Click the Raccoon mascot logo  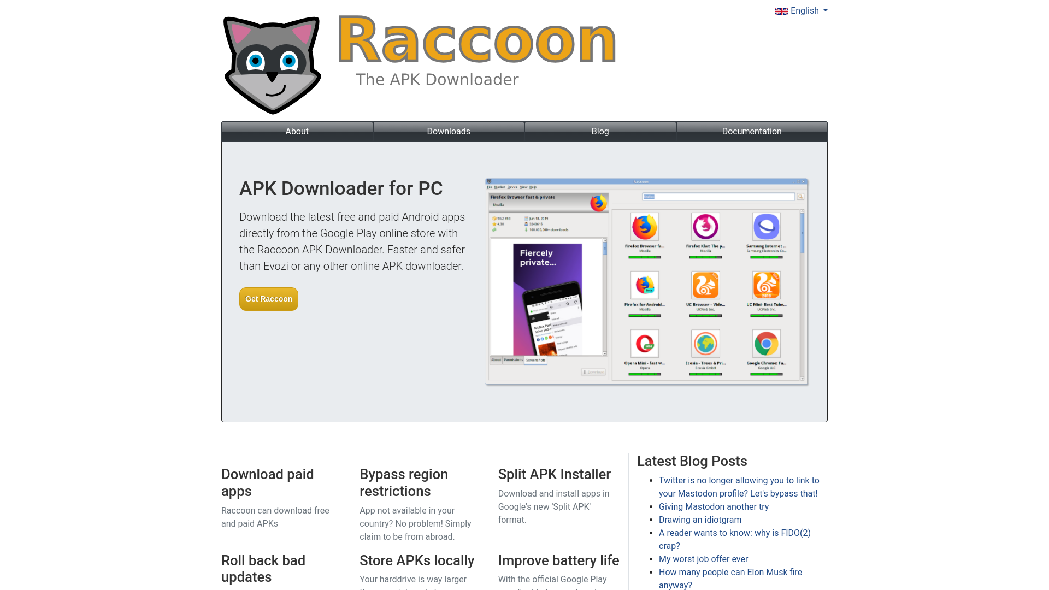(x=272, y=65)
